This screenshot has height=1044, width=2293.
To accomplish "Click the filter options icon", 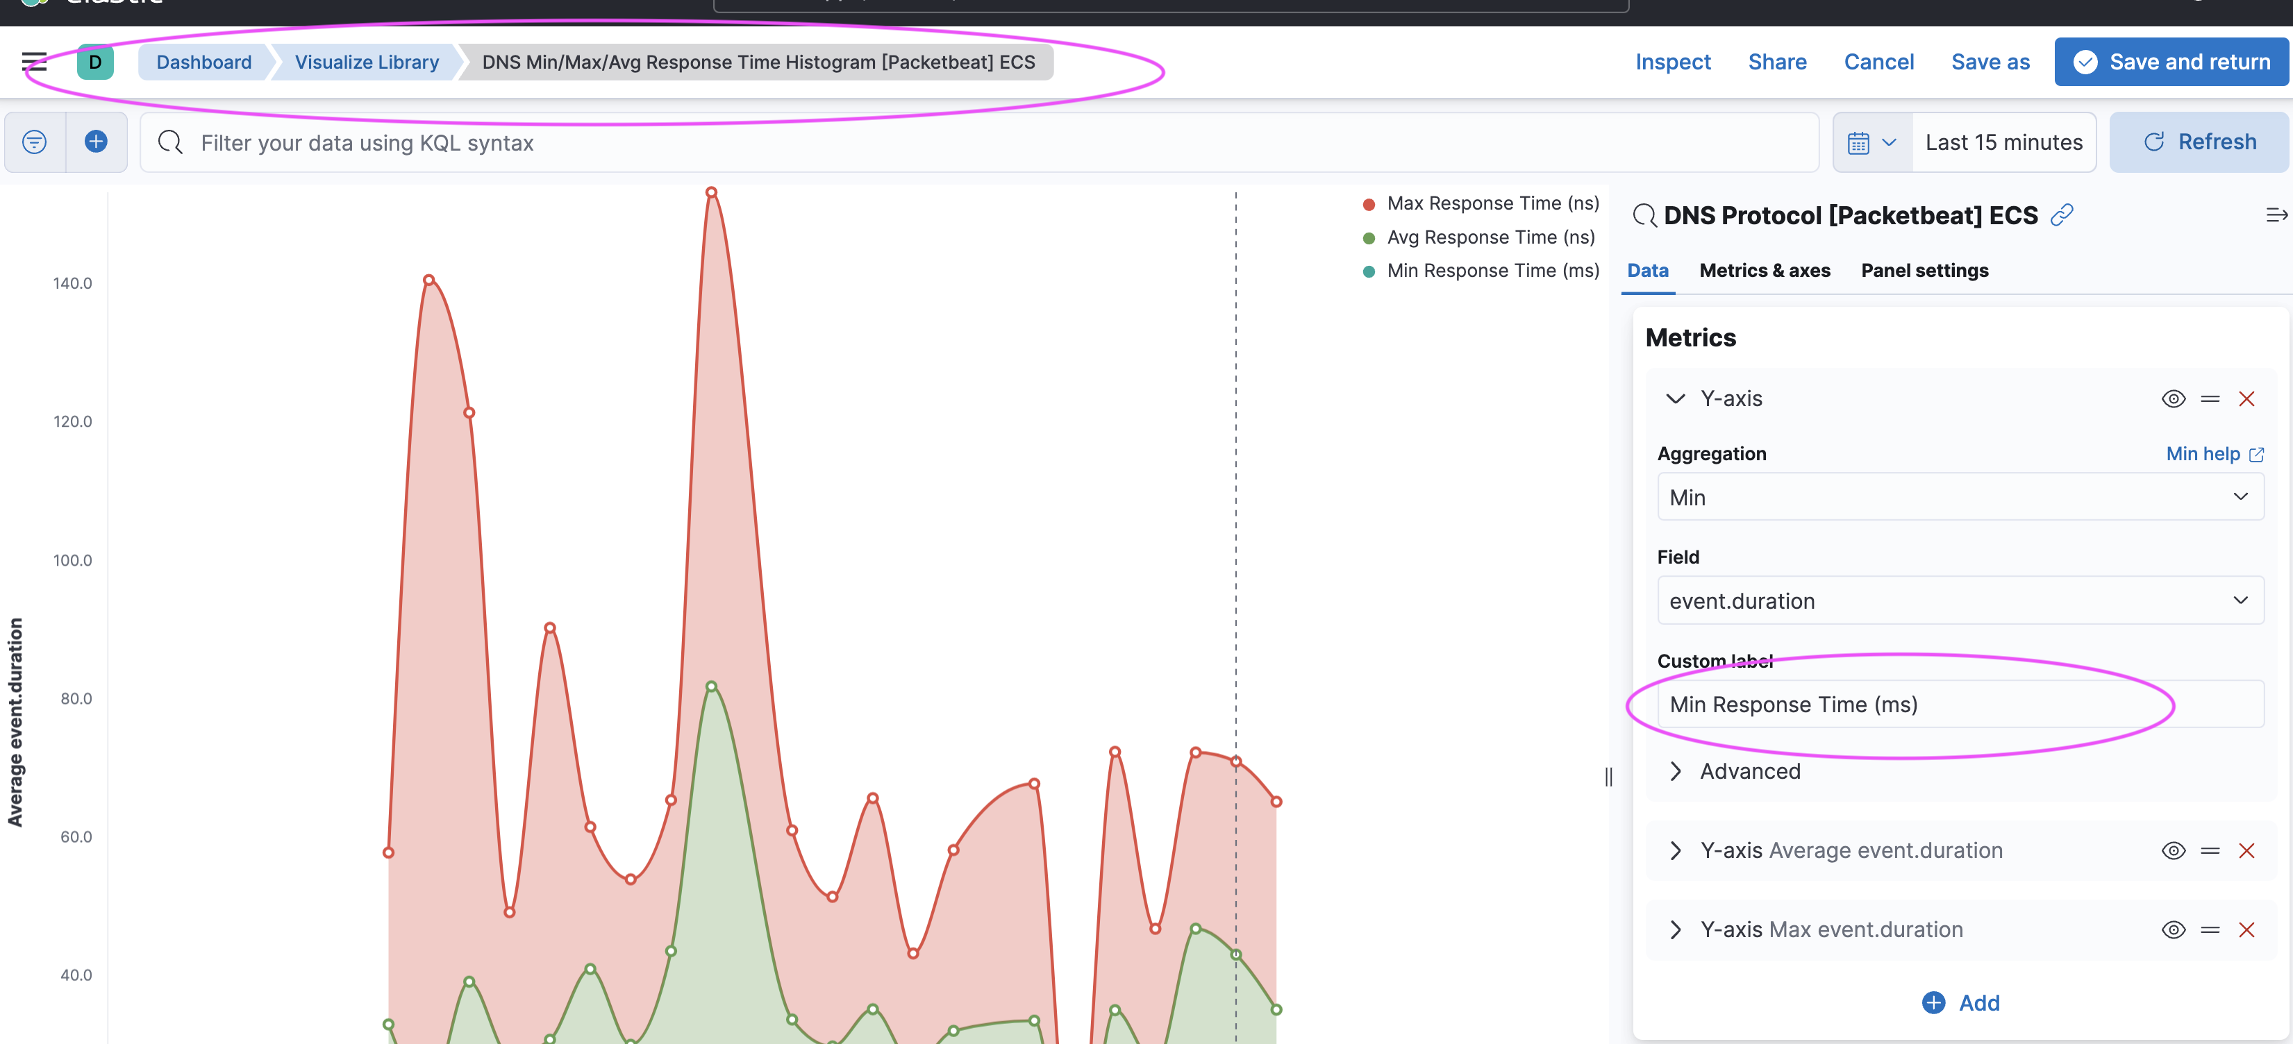I will (x=35, y=142).
